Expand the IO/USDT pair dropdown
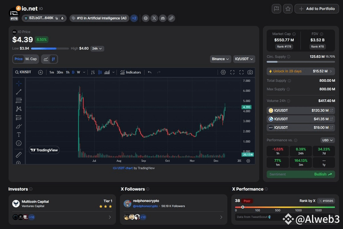This screenshot has width=343, height=229. pos(244,59)
